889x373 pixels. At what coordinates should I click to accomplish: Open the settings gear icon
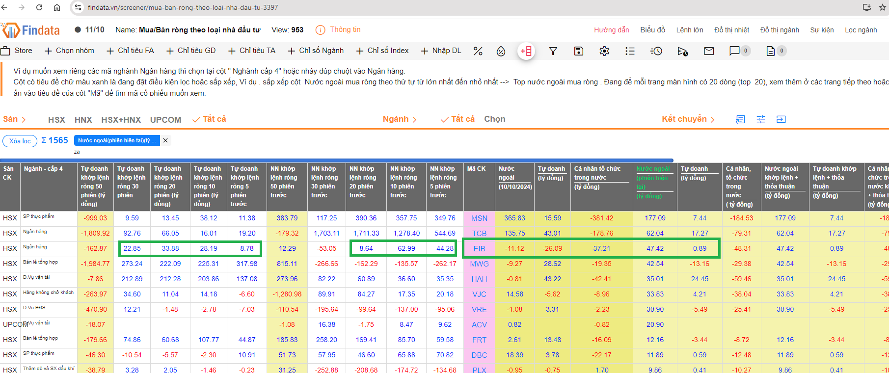pyautogui.click(x=604, y=51)
